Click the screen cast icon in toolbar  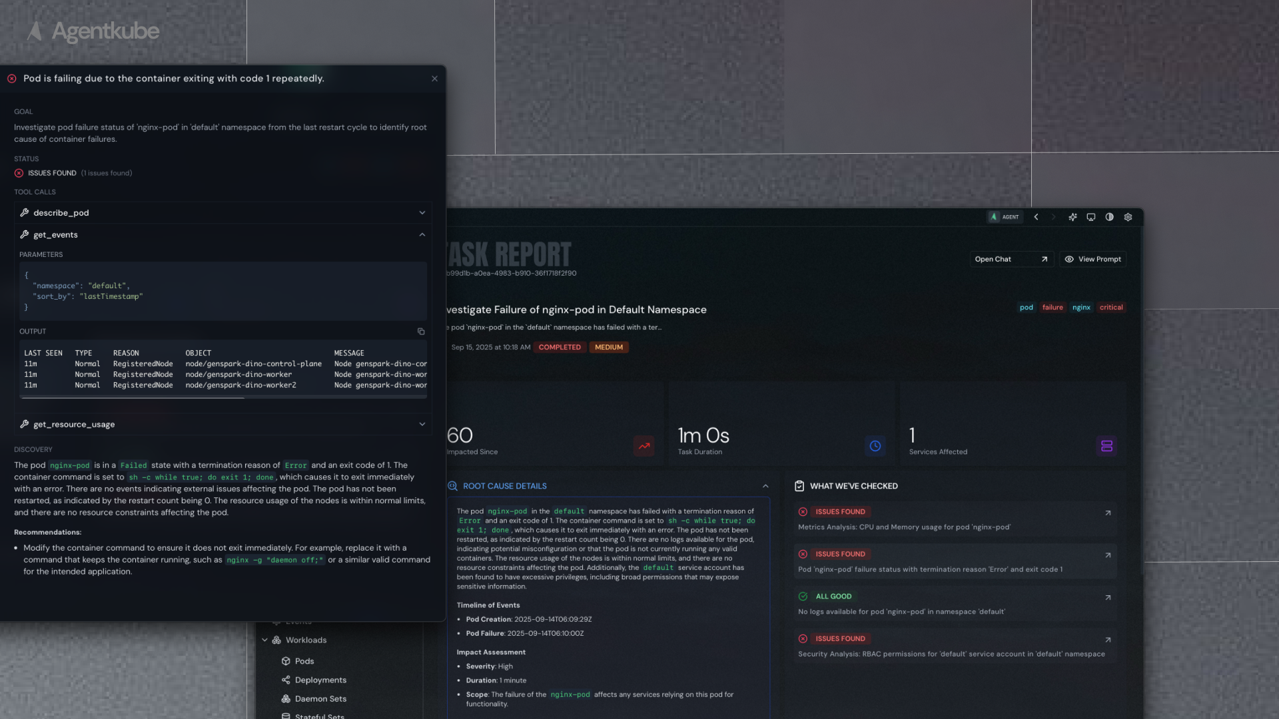[1091, 217]
